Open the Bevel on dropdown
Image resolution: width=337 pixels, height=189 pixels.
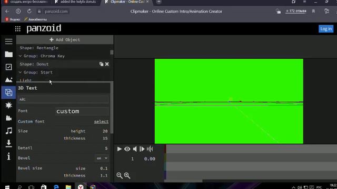(102, 158)
